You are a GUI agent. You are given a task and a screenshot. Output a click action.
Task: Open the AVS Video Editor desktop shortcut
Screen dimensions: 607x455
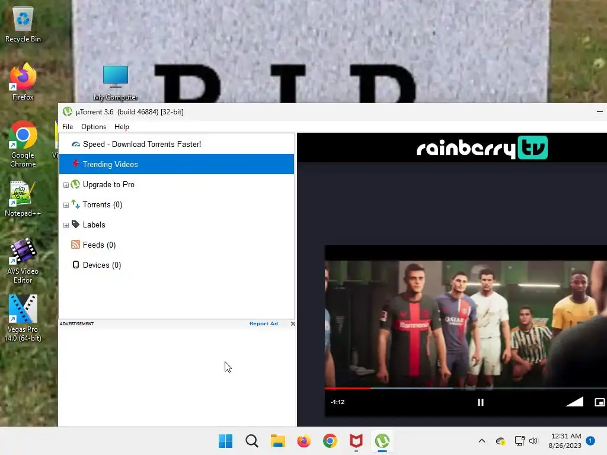pos(23,261)
